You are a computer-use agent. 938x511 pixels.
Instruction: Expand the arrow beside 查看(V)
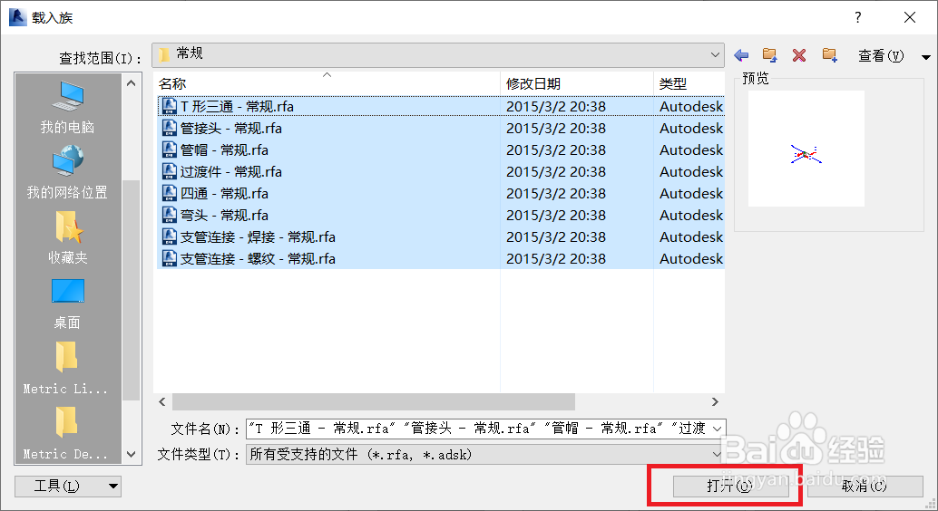click(x=926, y=57)
